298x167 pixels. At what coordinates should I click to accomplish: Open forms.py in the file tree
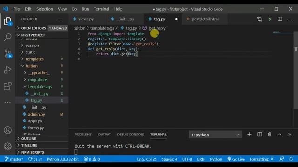pos(36,128)
